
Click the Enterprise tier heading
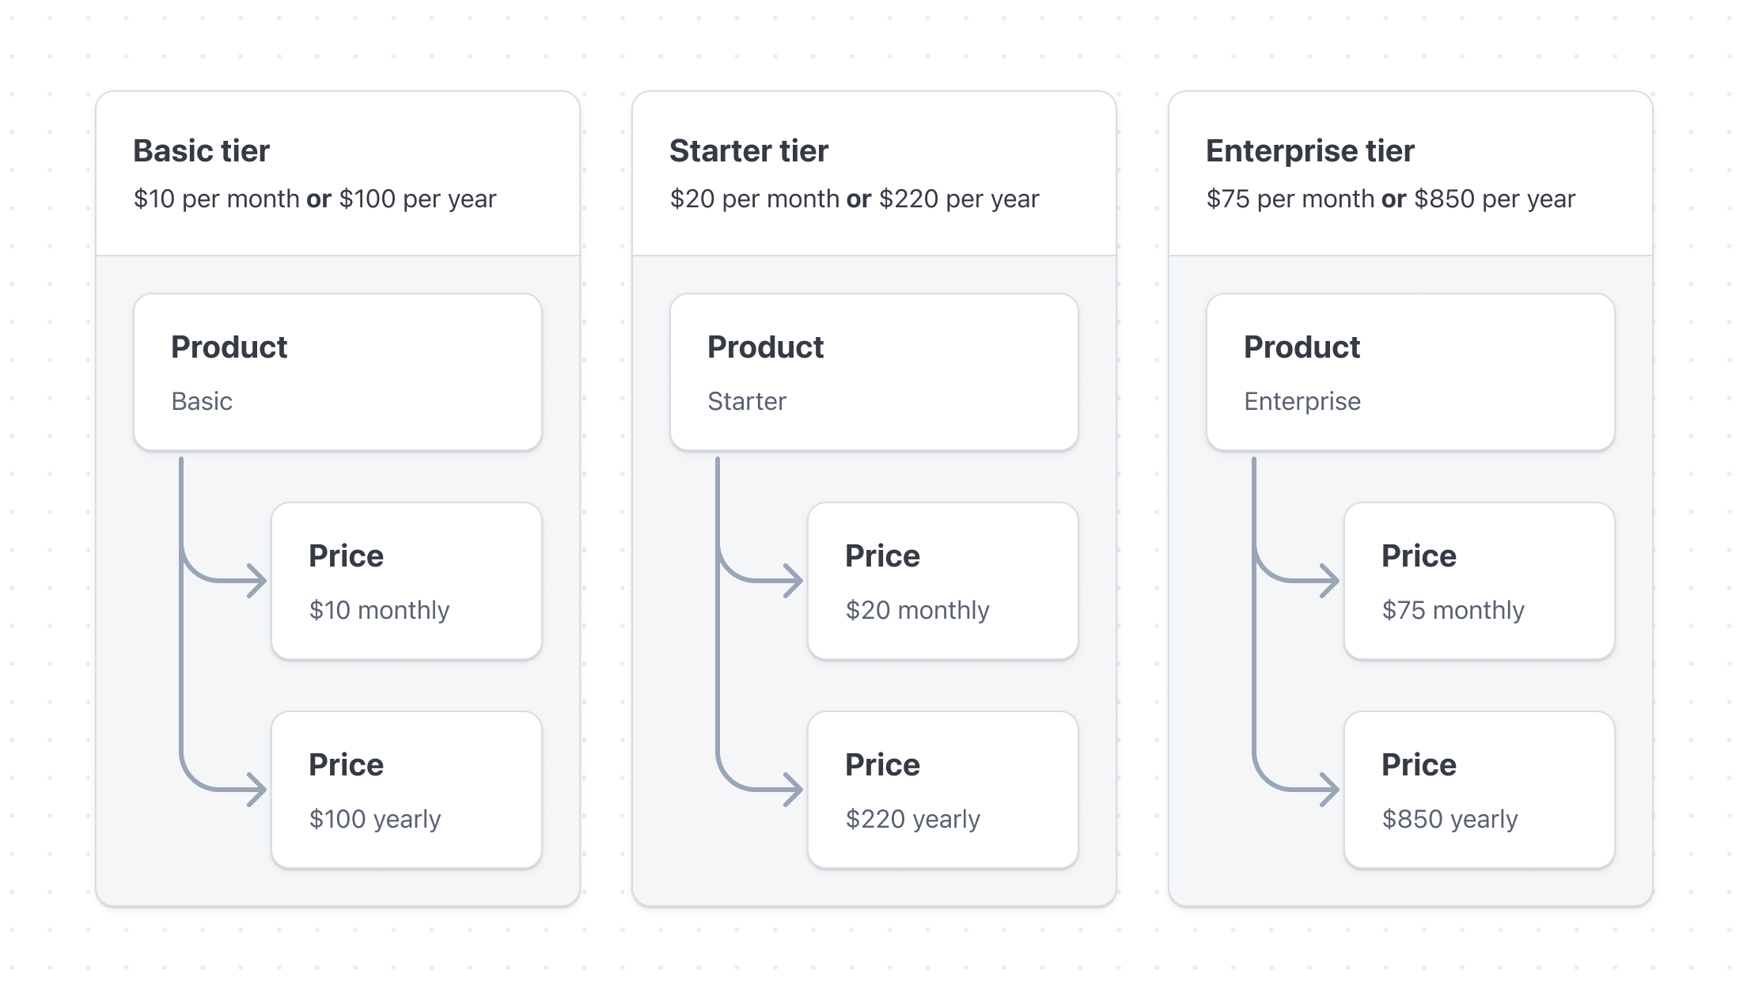point(1309,150)
